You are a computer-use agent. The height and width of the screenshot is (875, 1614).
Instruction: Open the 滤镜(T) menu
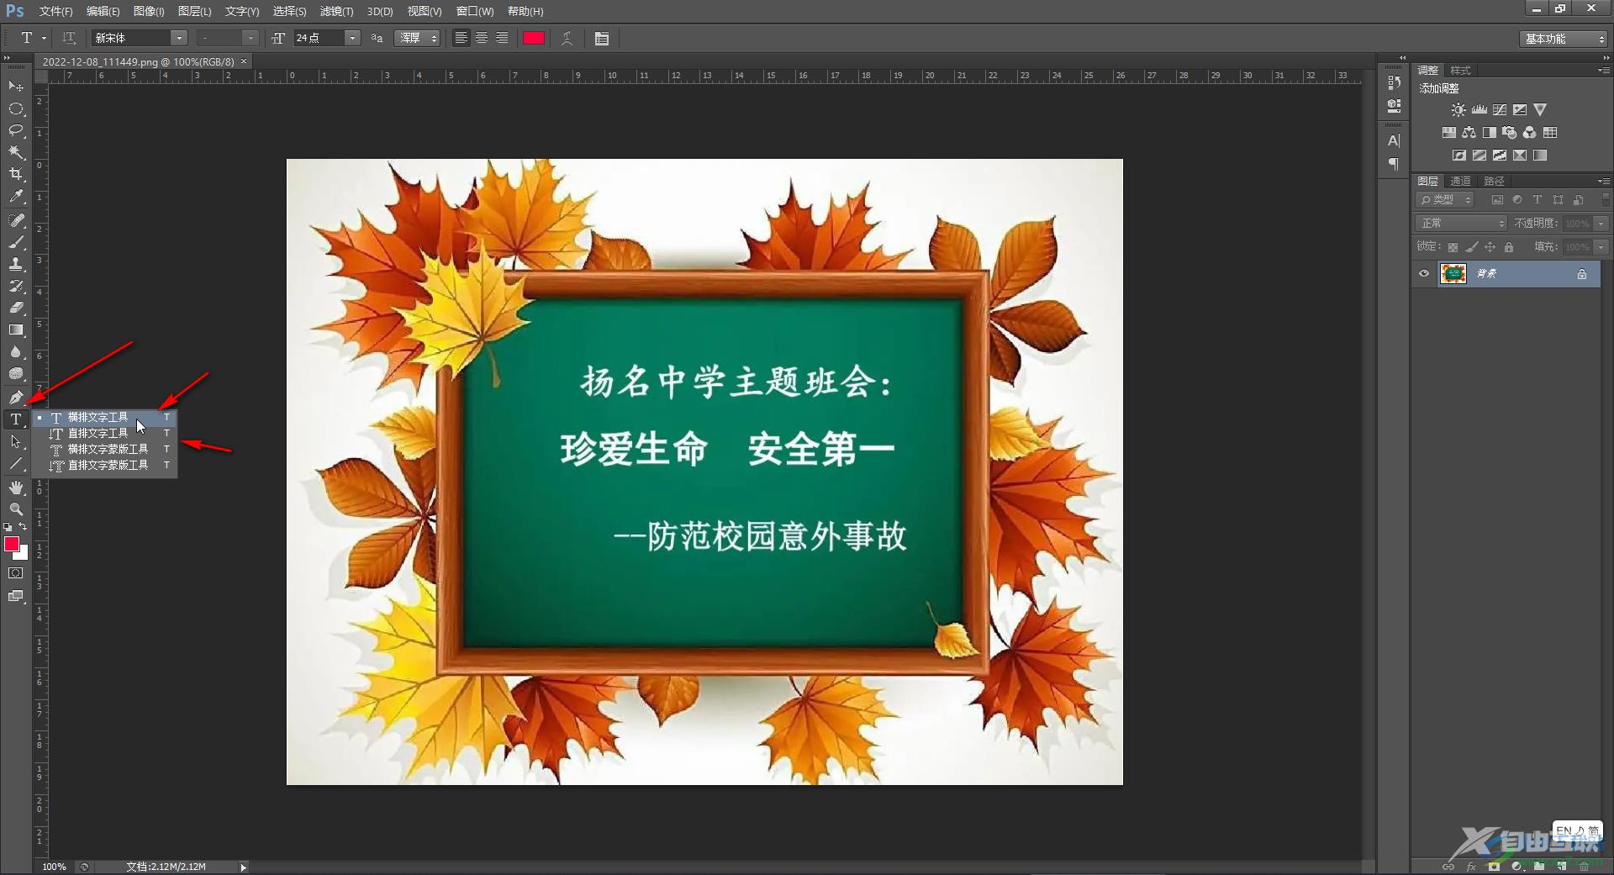[336, 11]
